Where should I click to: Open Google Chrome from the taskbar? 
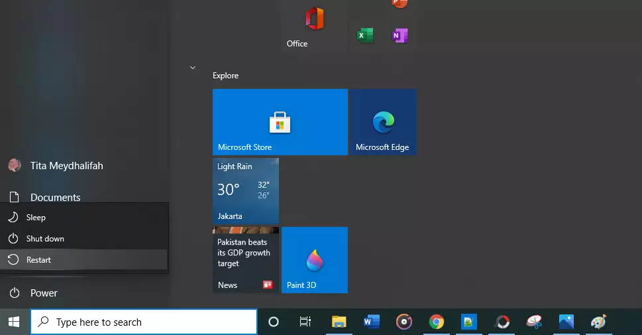(437, 322)
